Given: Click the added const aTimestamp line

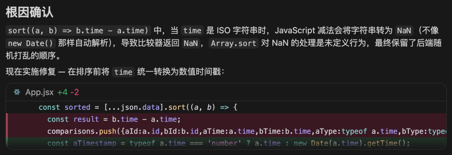Looking at the screenshot, I should coord(226,143).
